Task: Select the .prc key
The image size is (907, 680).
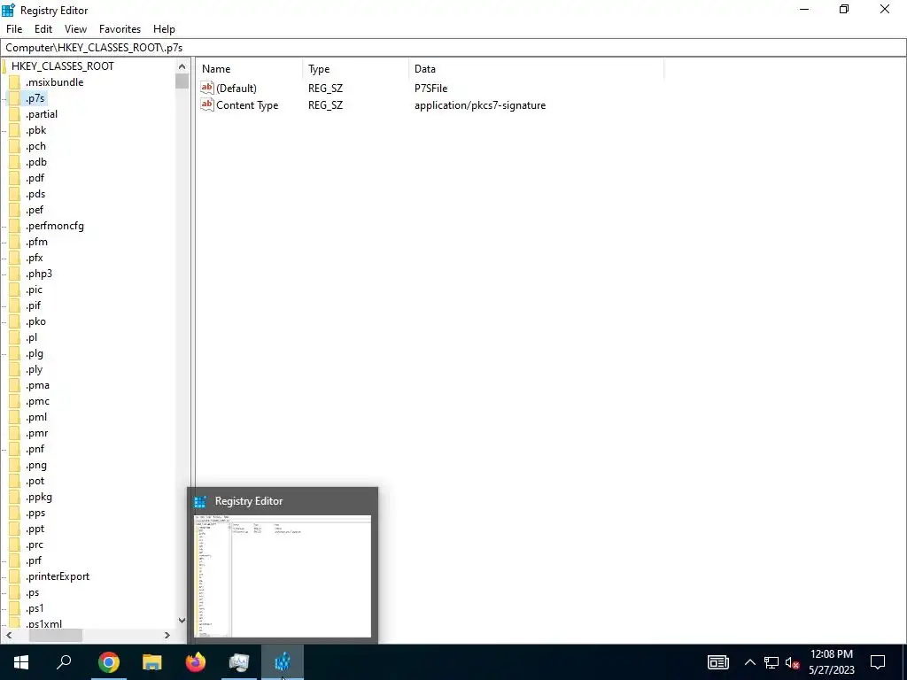Action: point(35,545)
